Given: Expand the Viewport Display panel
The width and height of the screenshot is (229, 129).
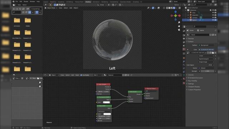Looking at the screenshot, I should pos(194,87).
